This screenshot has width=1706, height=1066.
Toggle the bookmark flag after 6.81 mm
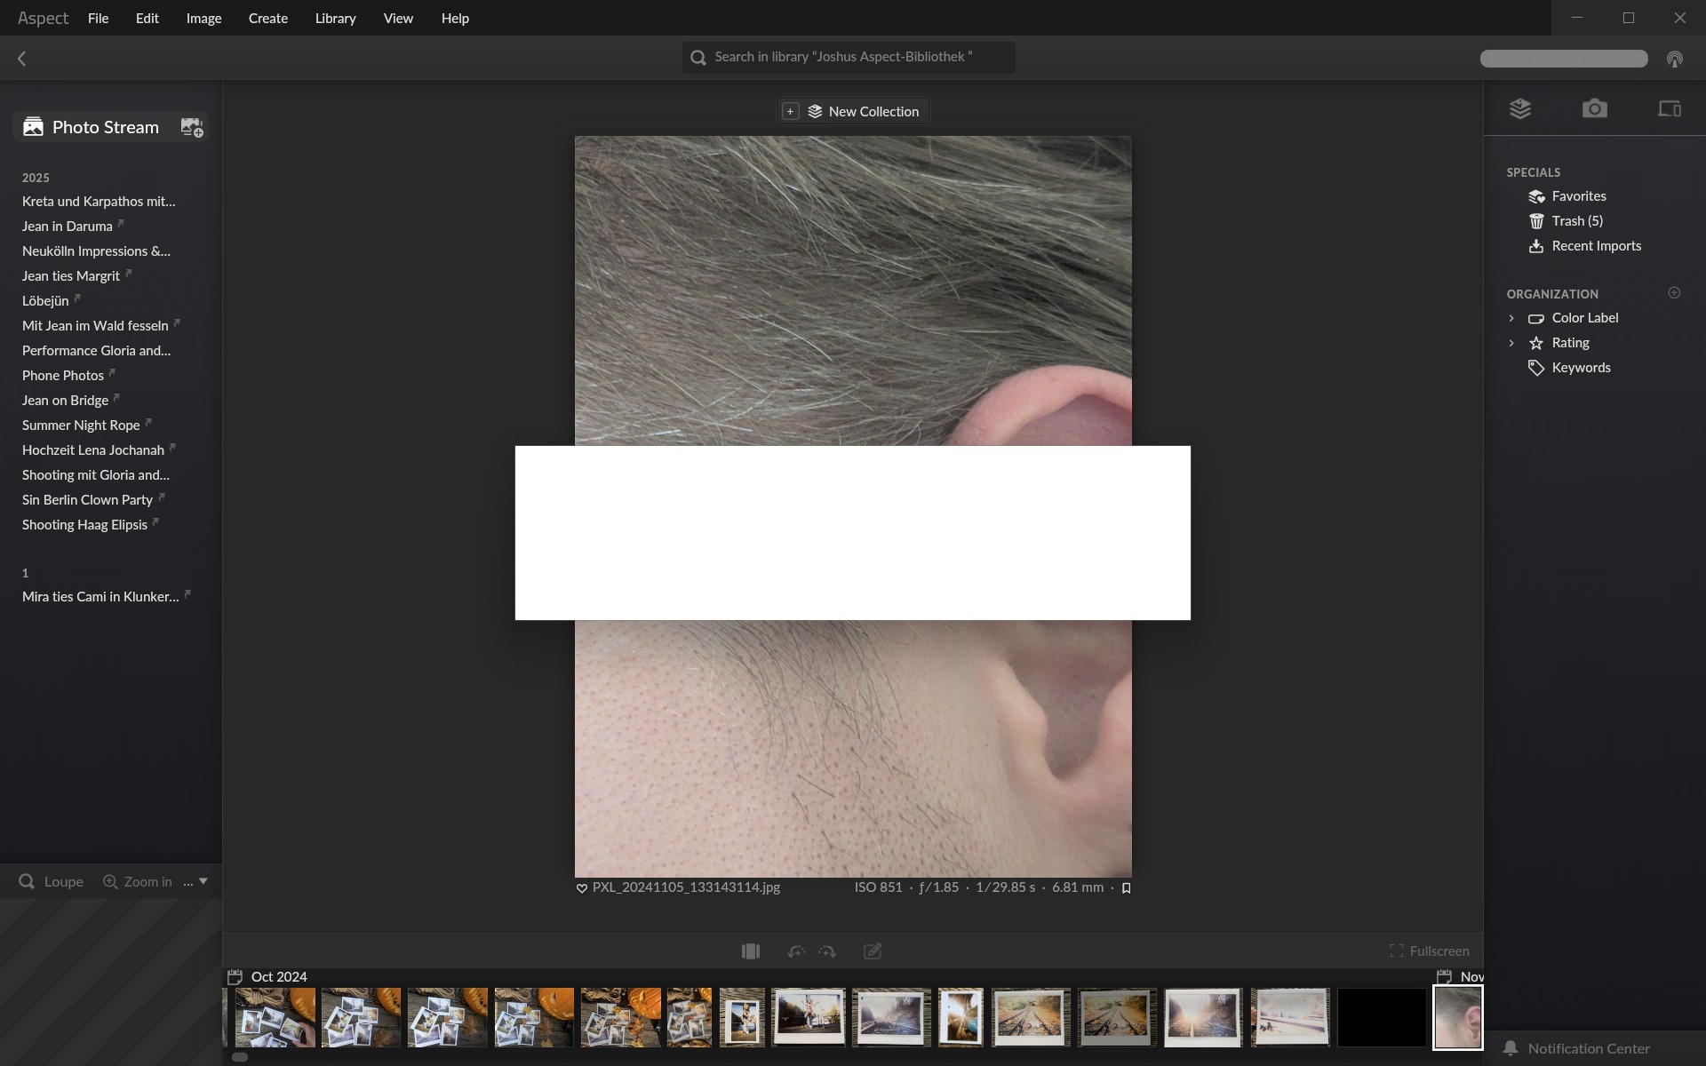coord(1126,887)
